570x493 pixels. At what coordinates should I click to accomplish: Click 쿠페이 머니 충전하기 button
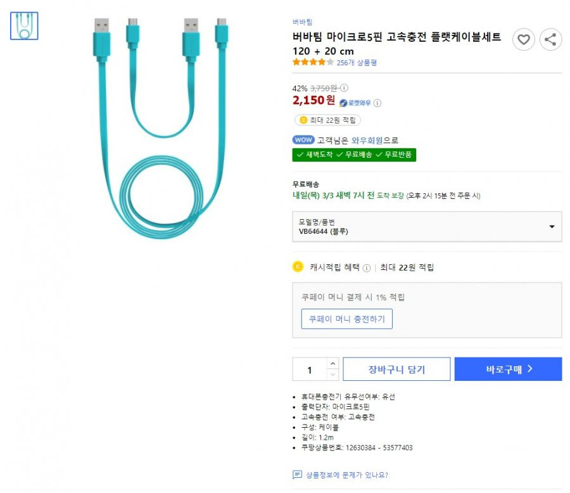(x=347, y=319)
